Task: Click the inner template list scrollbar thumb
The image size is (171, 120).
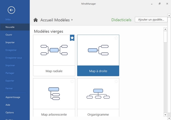Action: 165,37
